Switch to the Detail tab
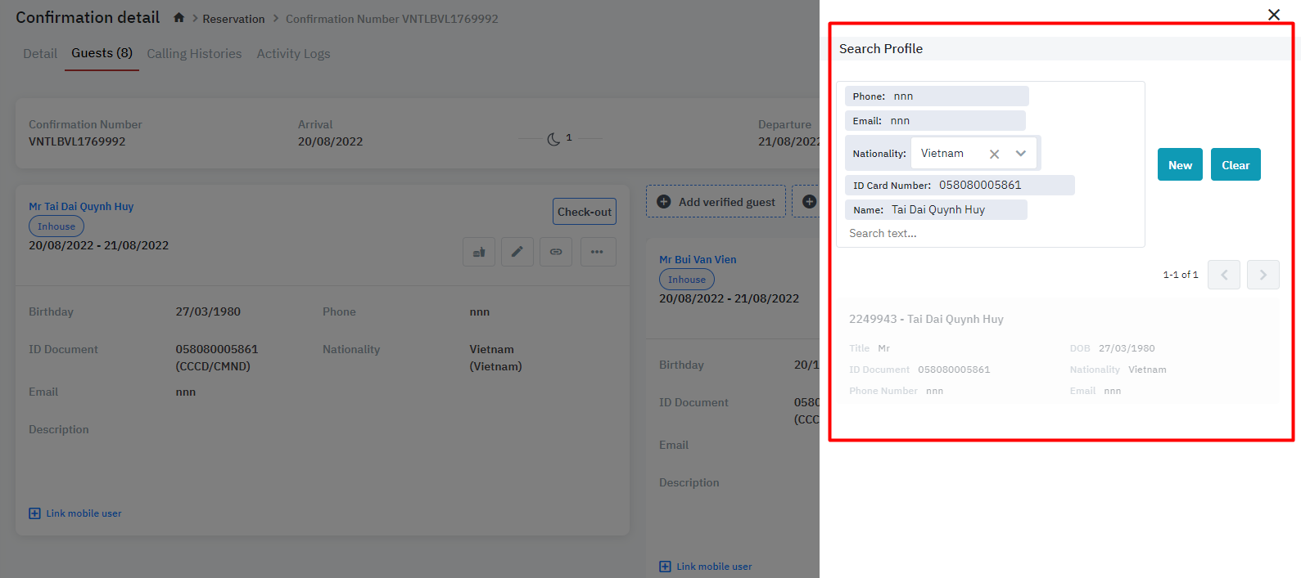The image size is (1301, 578). coord(40,54)
